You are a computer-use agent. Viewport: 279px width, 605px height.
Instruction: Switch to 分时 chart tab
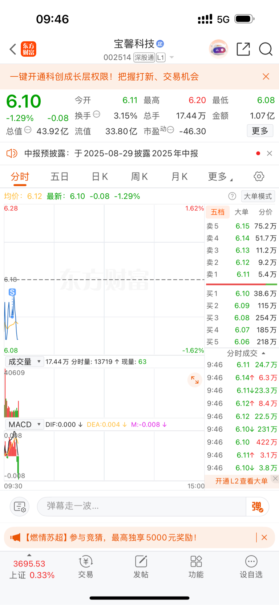(20, 177)
